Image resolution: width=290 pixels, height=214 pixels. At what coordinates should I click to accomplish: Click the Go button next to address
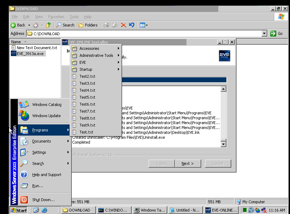click(276, 33)
